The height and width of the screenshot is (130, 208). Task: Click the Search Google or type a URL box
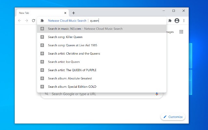click(102, 94)
